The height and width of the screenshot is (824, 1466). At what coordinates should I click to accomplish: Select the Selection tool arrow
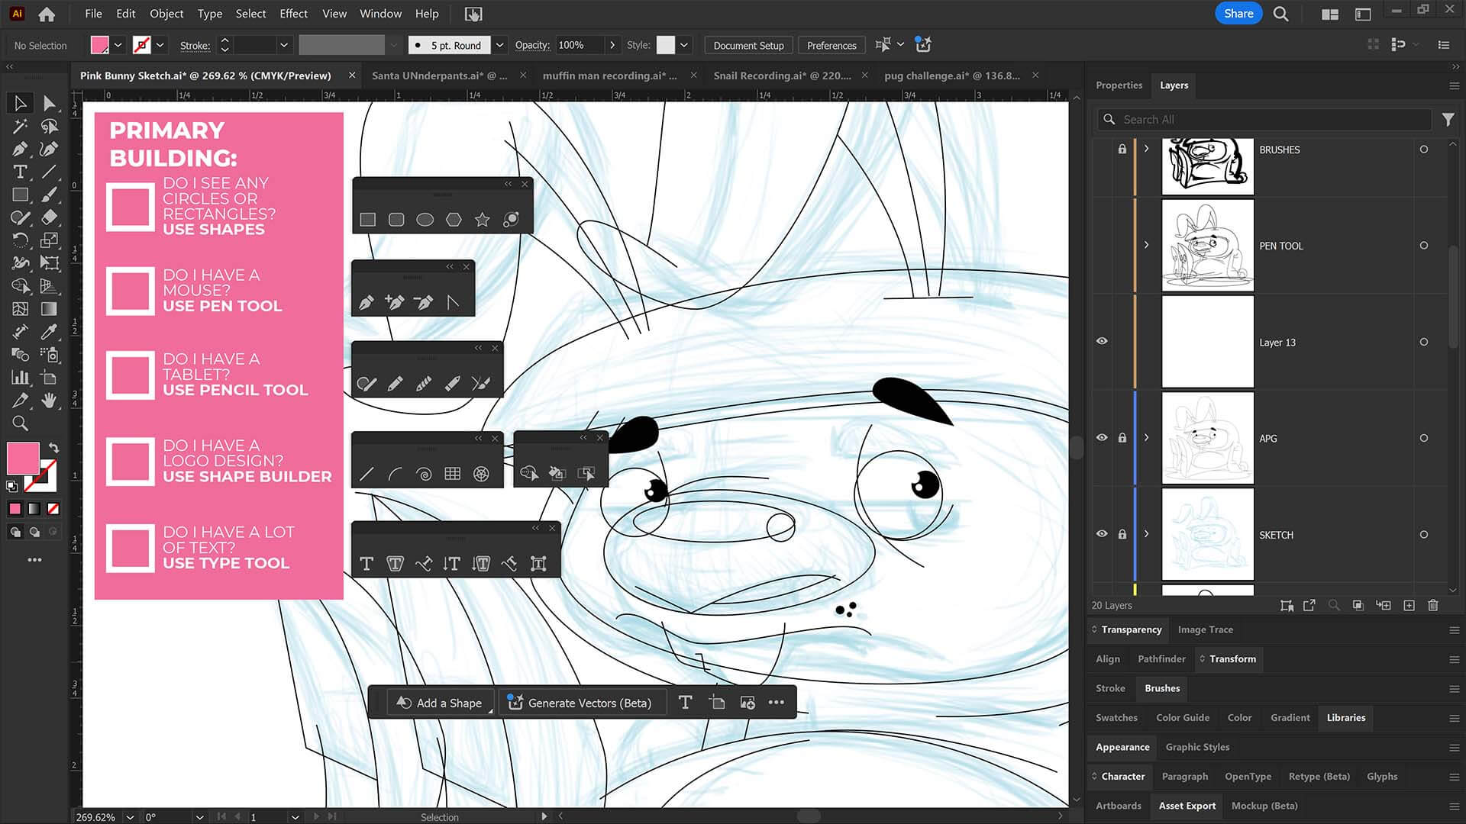tap(20, 103)
